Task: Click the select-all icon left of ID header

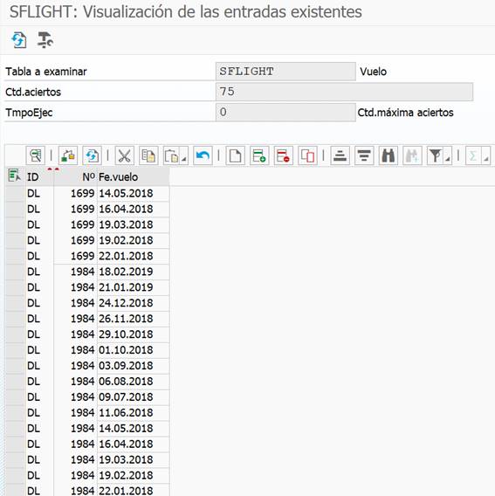Action: pos(14,176)
